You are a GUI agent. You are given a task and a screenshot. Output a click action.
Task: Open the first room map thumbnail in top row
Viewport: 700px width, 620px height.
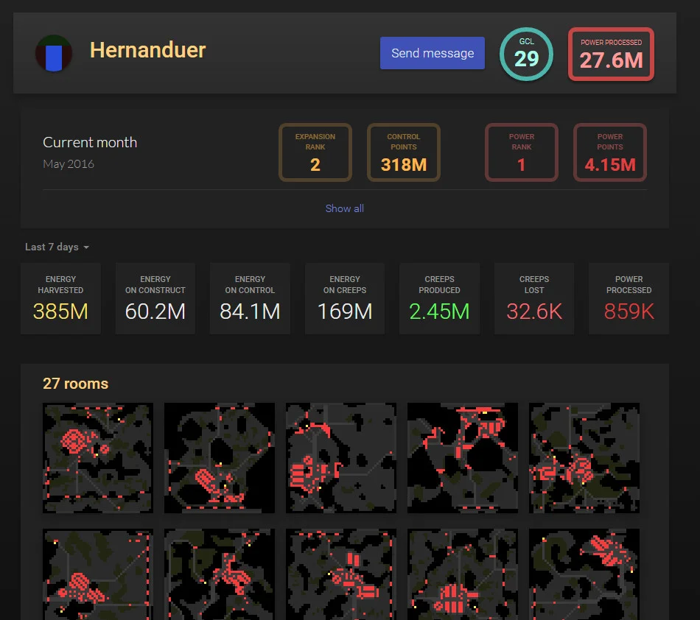tap(98, 457)
